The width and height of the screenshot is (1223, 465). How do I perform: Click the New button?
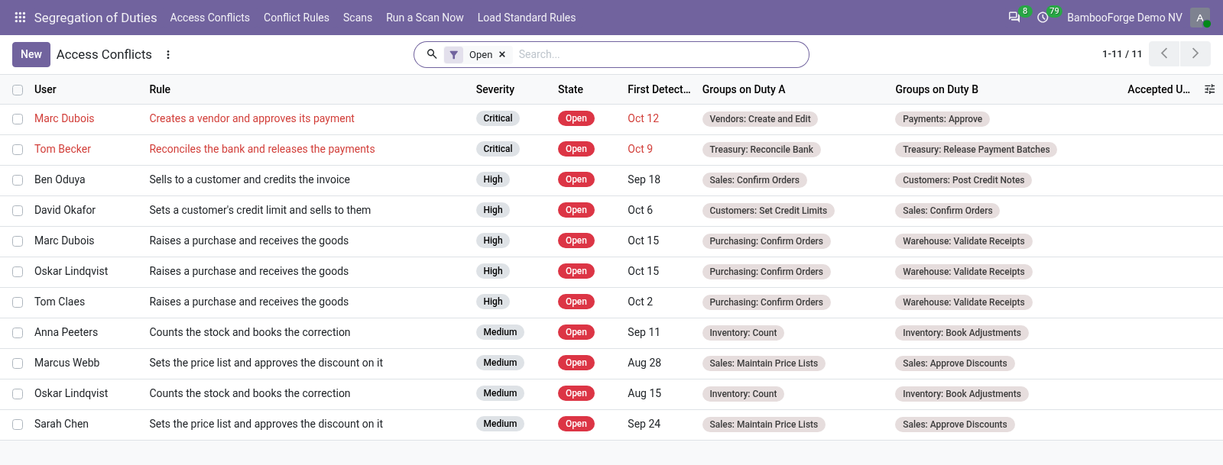(31, 54)
